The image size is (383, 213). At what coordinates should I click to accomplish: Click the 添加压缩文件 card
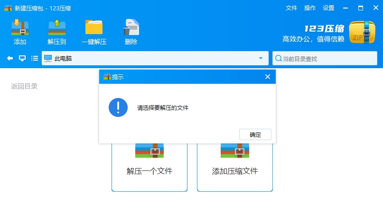pos(235,167)
